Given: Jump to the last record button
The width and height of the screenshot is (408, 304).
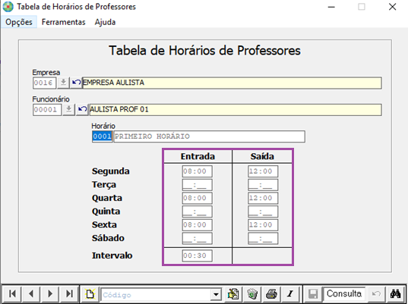Looking at the screenshot, I should coord(69,294).
